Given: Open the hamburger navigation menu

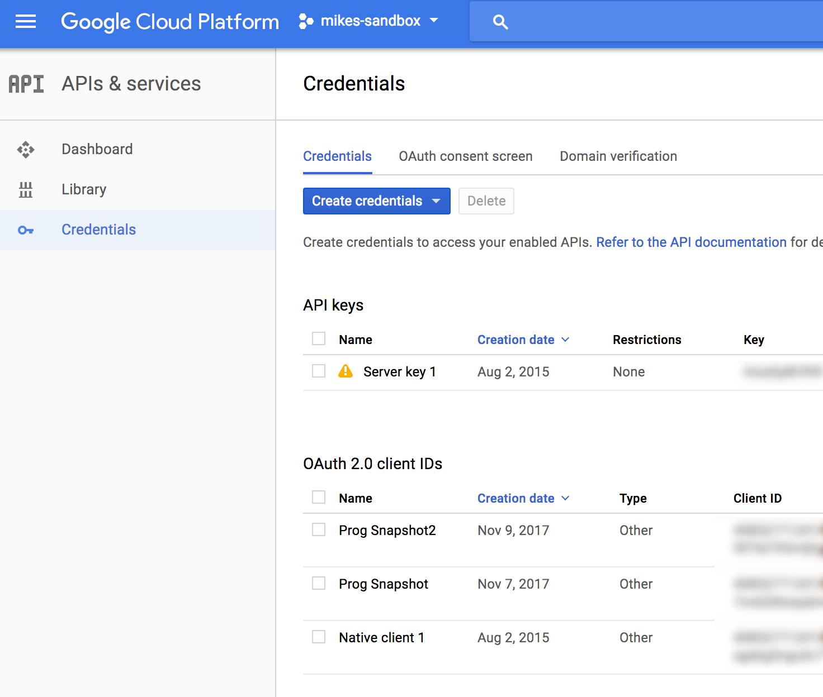Looking at the screenshot, I should (26, 22).
